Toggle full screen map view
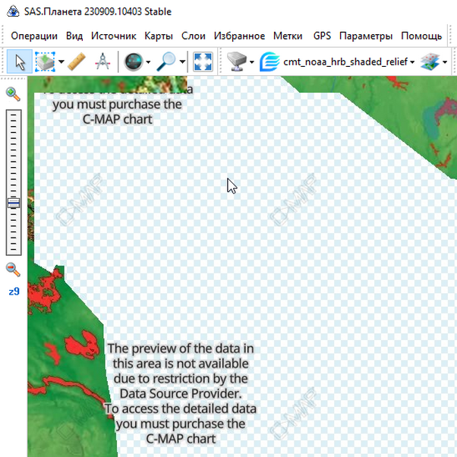The width and height of the screenshot is (457, 457). [x=203, y=61]
